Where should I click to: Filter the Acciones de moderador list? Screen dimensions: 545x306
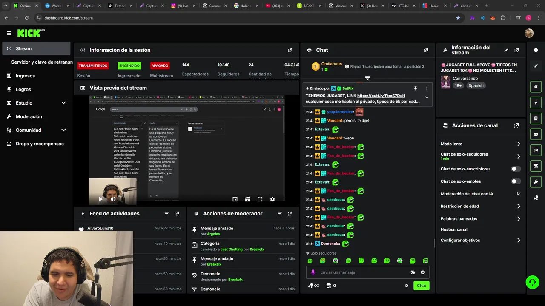[280, 214]
